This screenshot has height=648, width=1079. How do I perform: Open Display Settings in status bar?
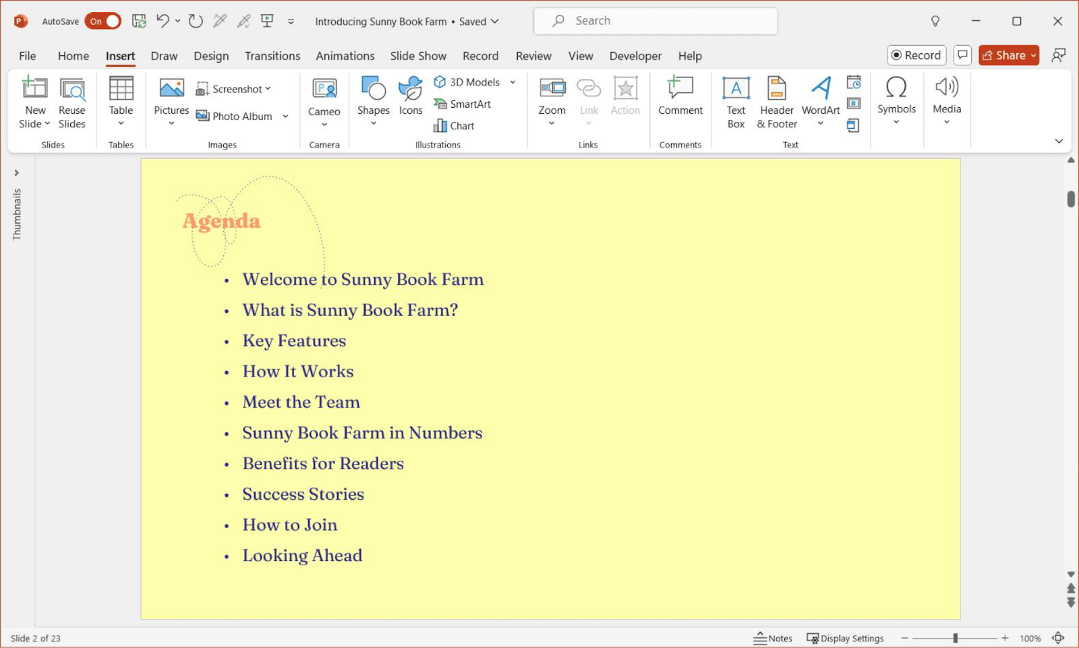click(x=845, y=638)
